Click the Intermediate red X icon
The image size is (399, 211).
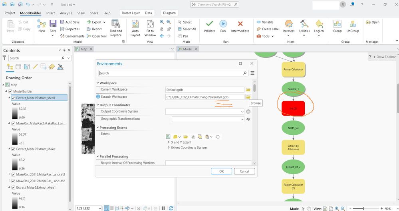pyautogui.click(x=240, y=24)
